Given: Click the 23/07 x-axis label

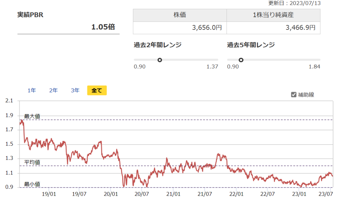Looking at the screenshot, I should click(325, 194).
